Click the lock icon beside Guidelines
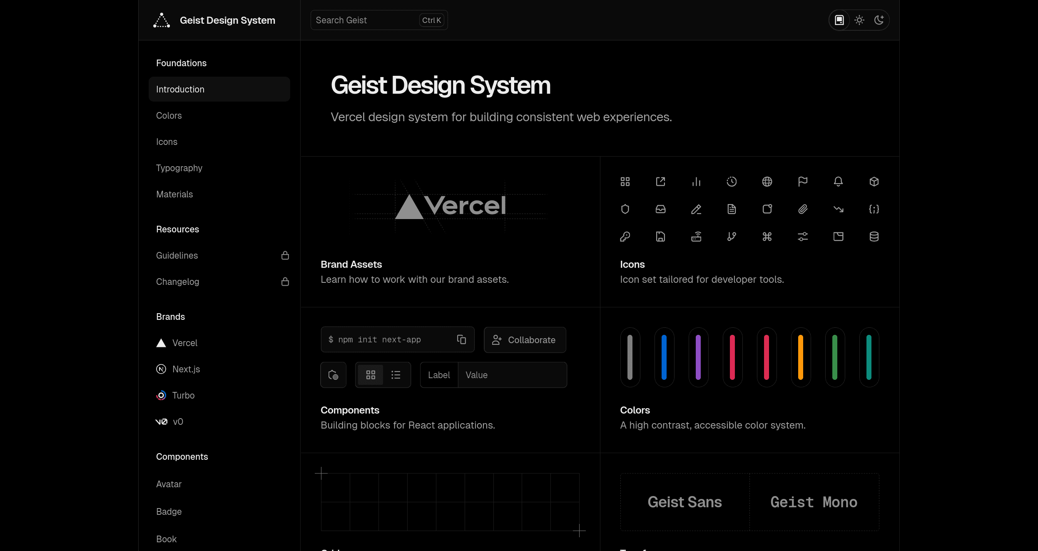 (285, 255)
